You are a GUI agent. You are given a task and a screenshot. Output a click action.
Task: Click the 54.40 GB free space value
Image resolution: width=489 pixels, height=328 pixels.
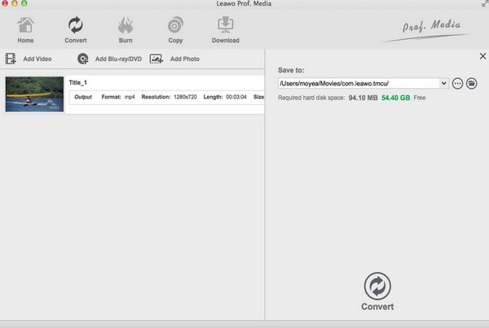point(396,98)
